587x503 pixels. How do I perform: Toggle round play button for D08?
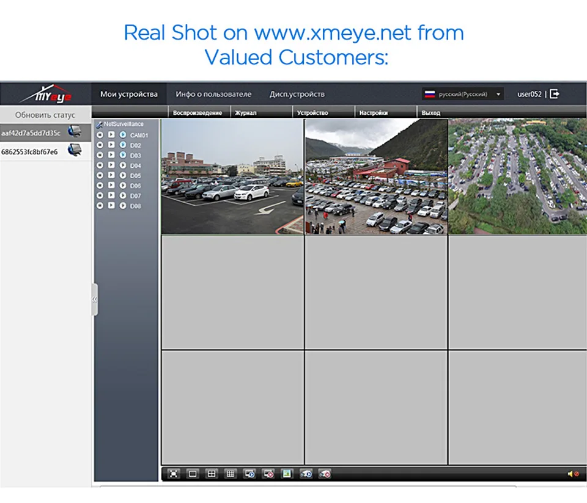pos(123,205)
